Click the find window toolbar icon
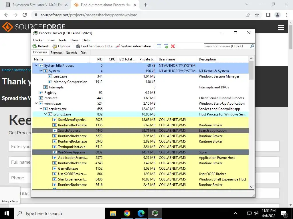This screenshot has width=293, height=219. coord(159,46)
